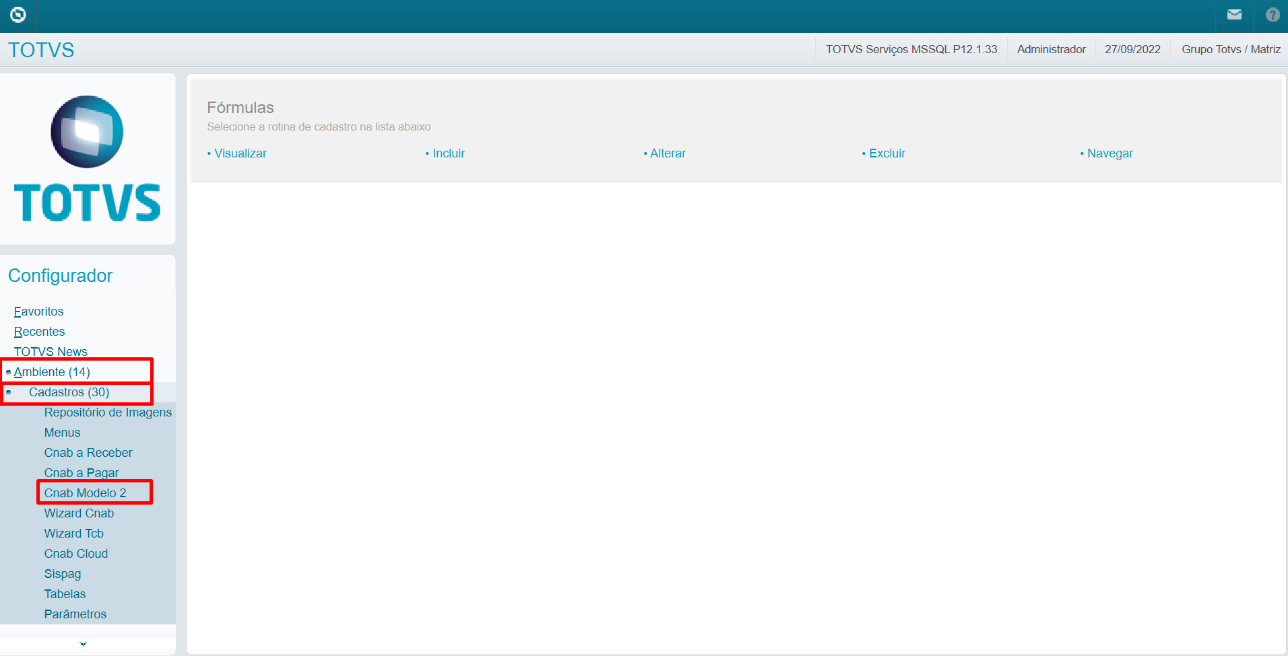Screen dimensions: 1288x656
Task: Open the Menus routine
Action: pyautogui.click(x=62, y=433)
